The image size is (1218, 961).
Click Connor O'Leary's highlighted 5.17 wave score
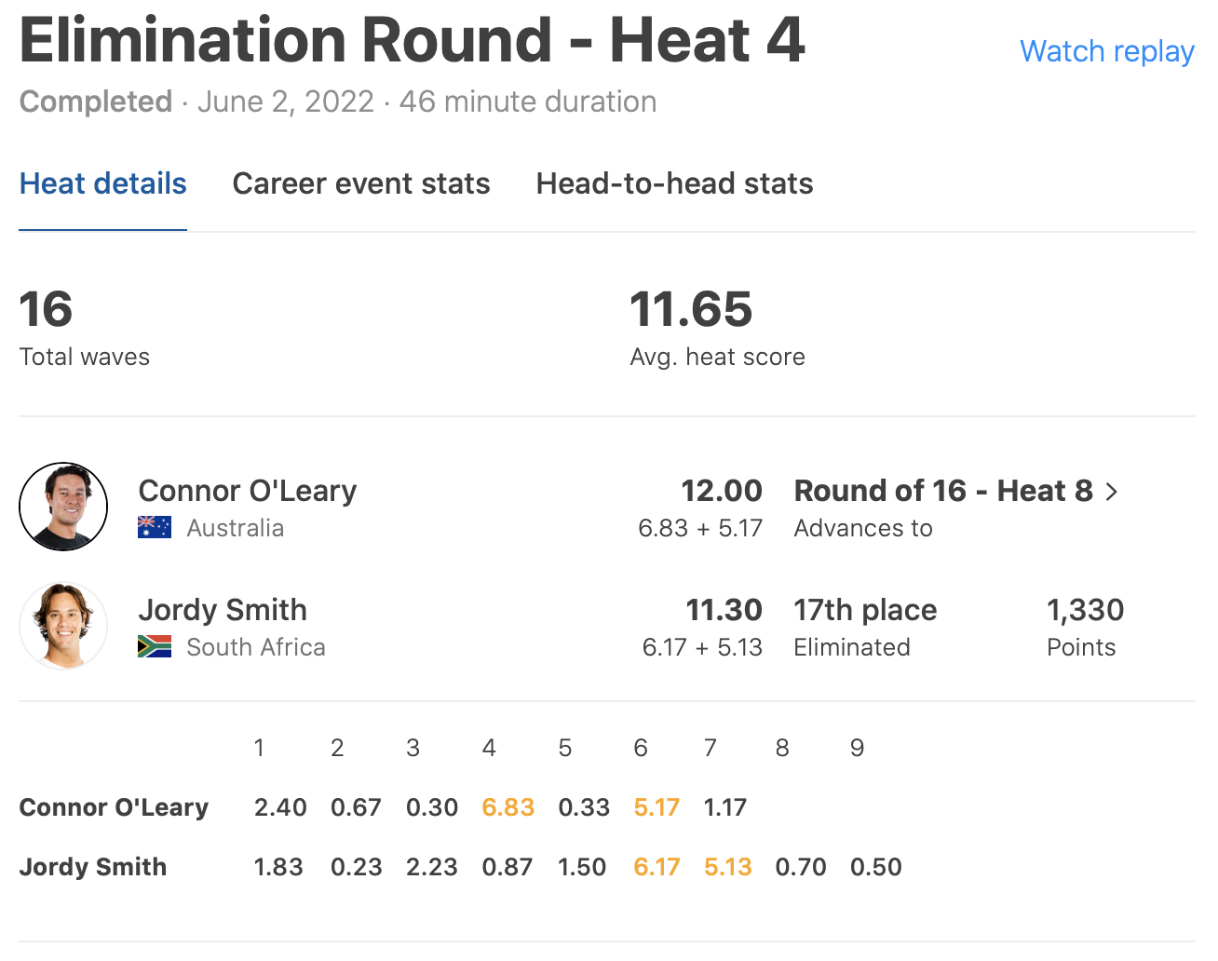pyautogui.click(x=656, y=807)
